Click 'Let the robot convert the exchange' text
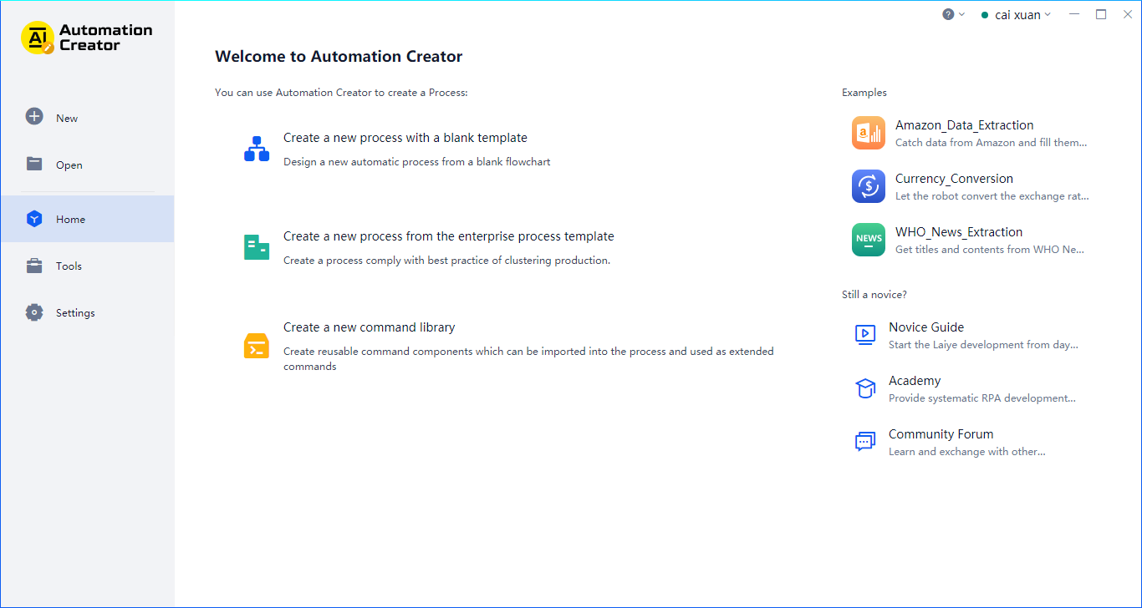 (992, 196)
